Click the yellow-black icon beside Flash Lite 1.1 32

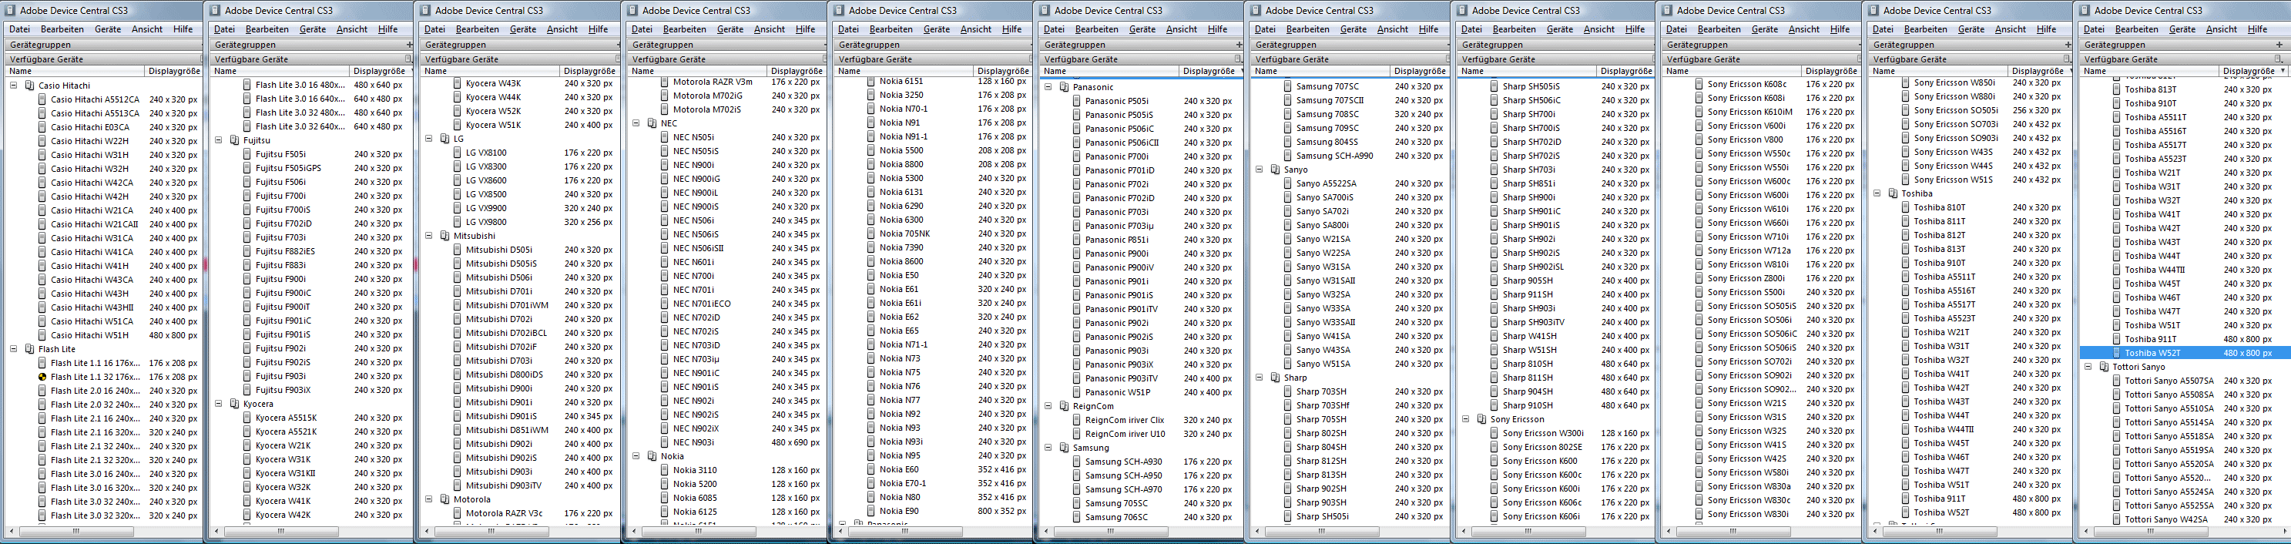[42, 377]
